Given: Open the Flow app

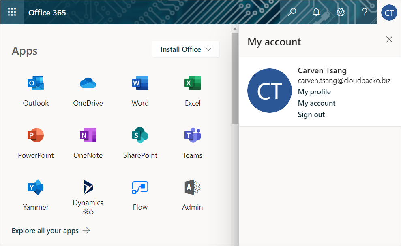Looking at the screenshot, I should 140,187.
